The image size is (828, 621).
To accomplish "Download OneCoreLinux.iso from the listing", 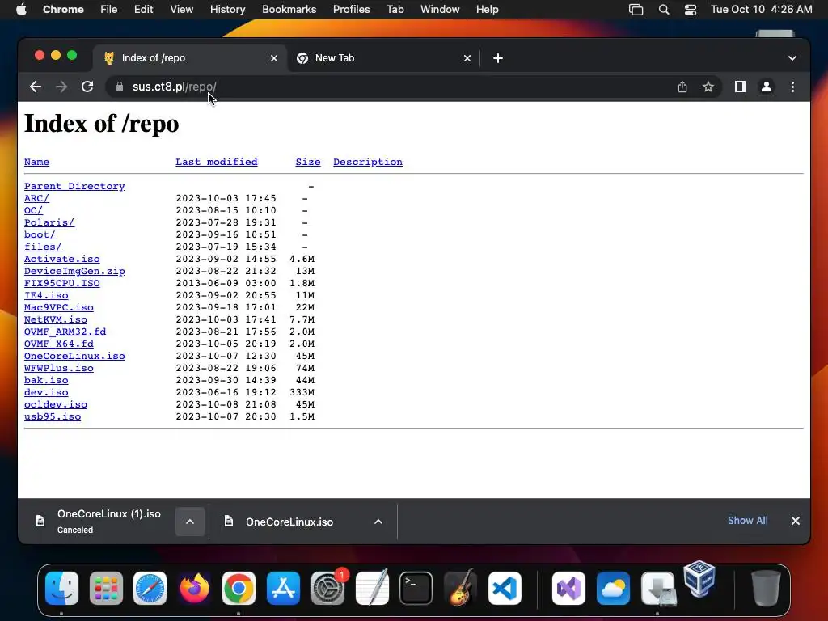I will (x=74, y=357).
